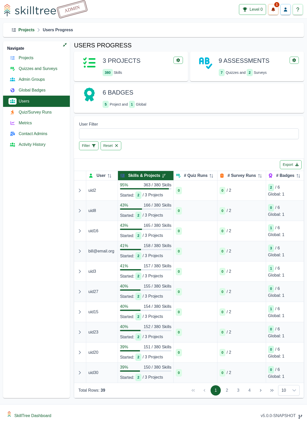This screenshot has height=425, width=307.
Task: Go to page 2
Action: point(227,390)
